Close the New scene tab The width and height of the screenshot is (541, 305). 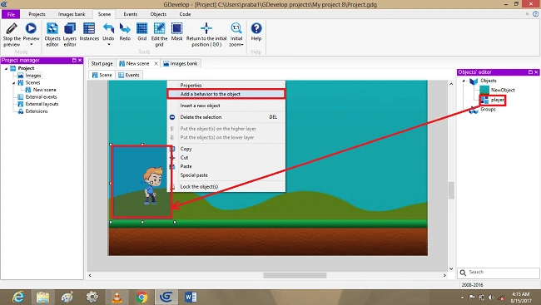pyautogui.click(x=156, y=63)
